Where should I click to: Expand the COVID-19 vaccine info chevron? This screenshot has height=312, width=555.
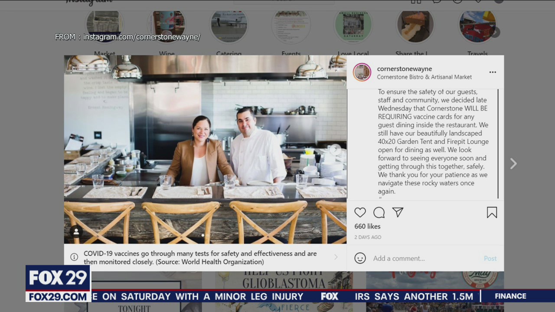point(336,257)
